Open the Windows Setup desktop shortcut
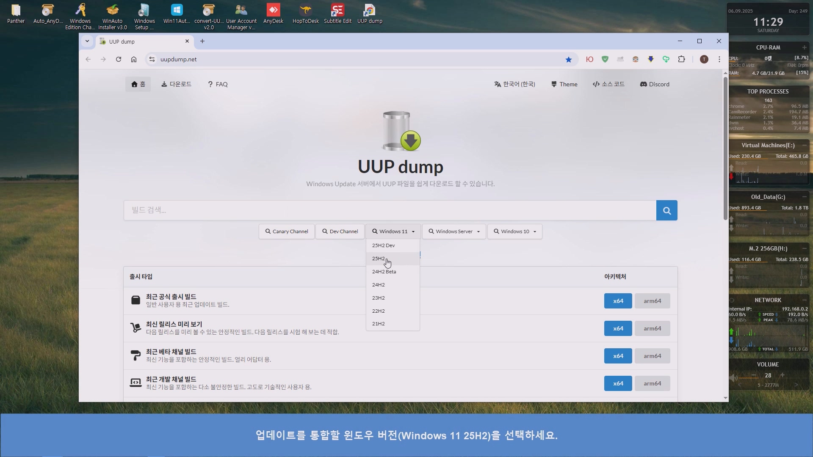 [144, 17]
